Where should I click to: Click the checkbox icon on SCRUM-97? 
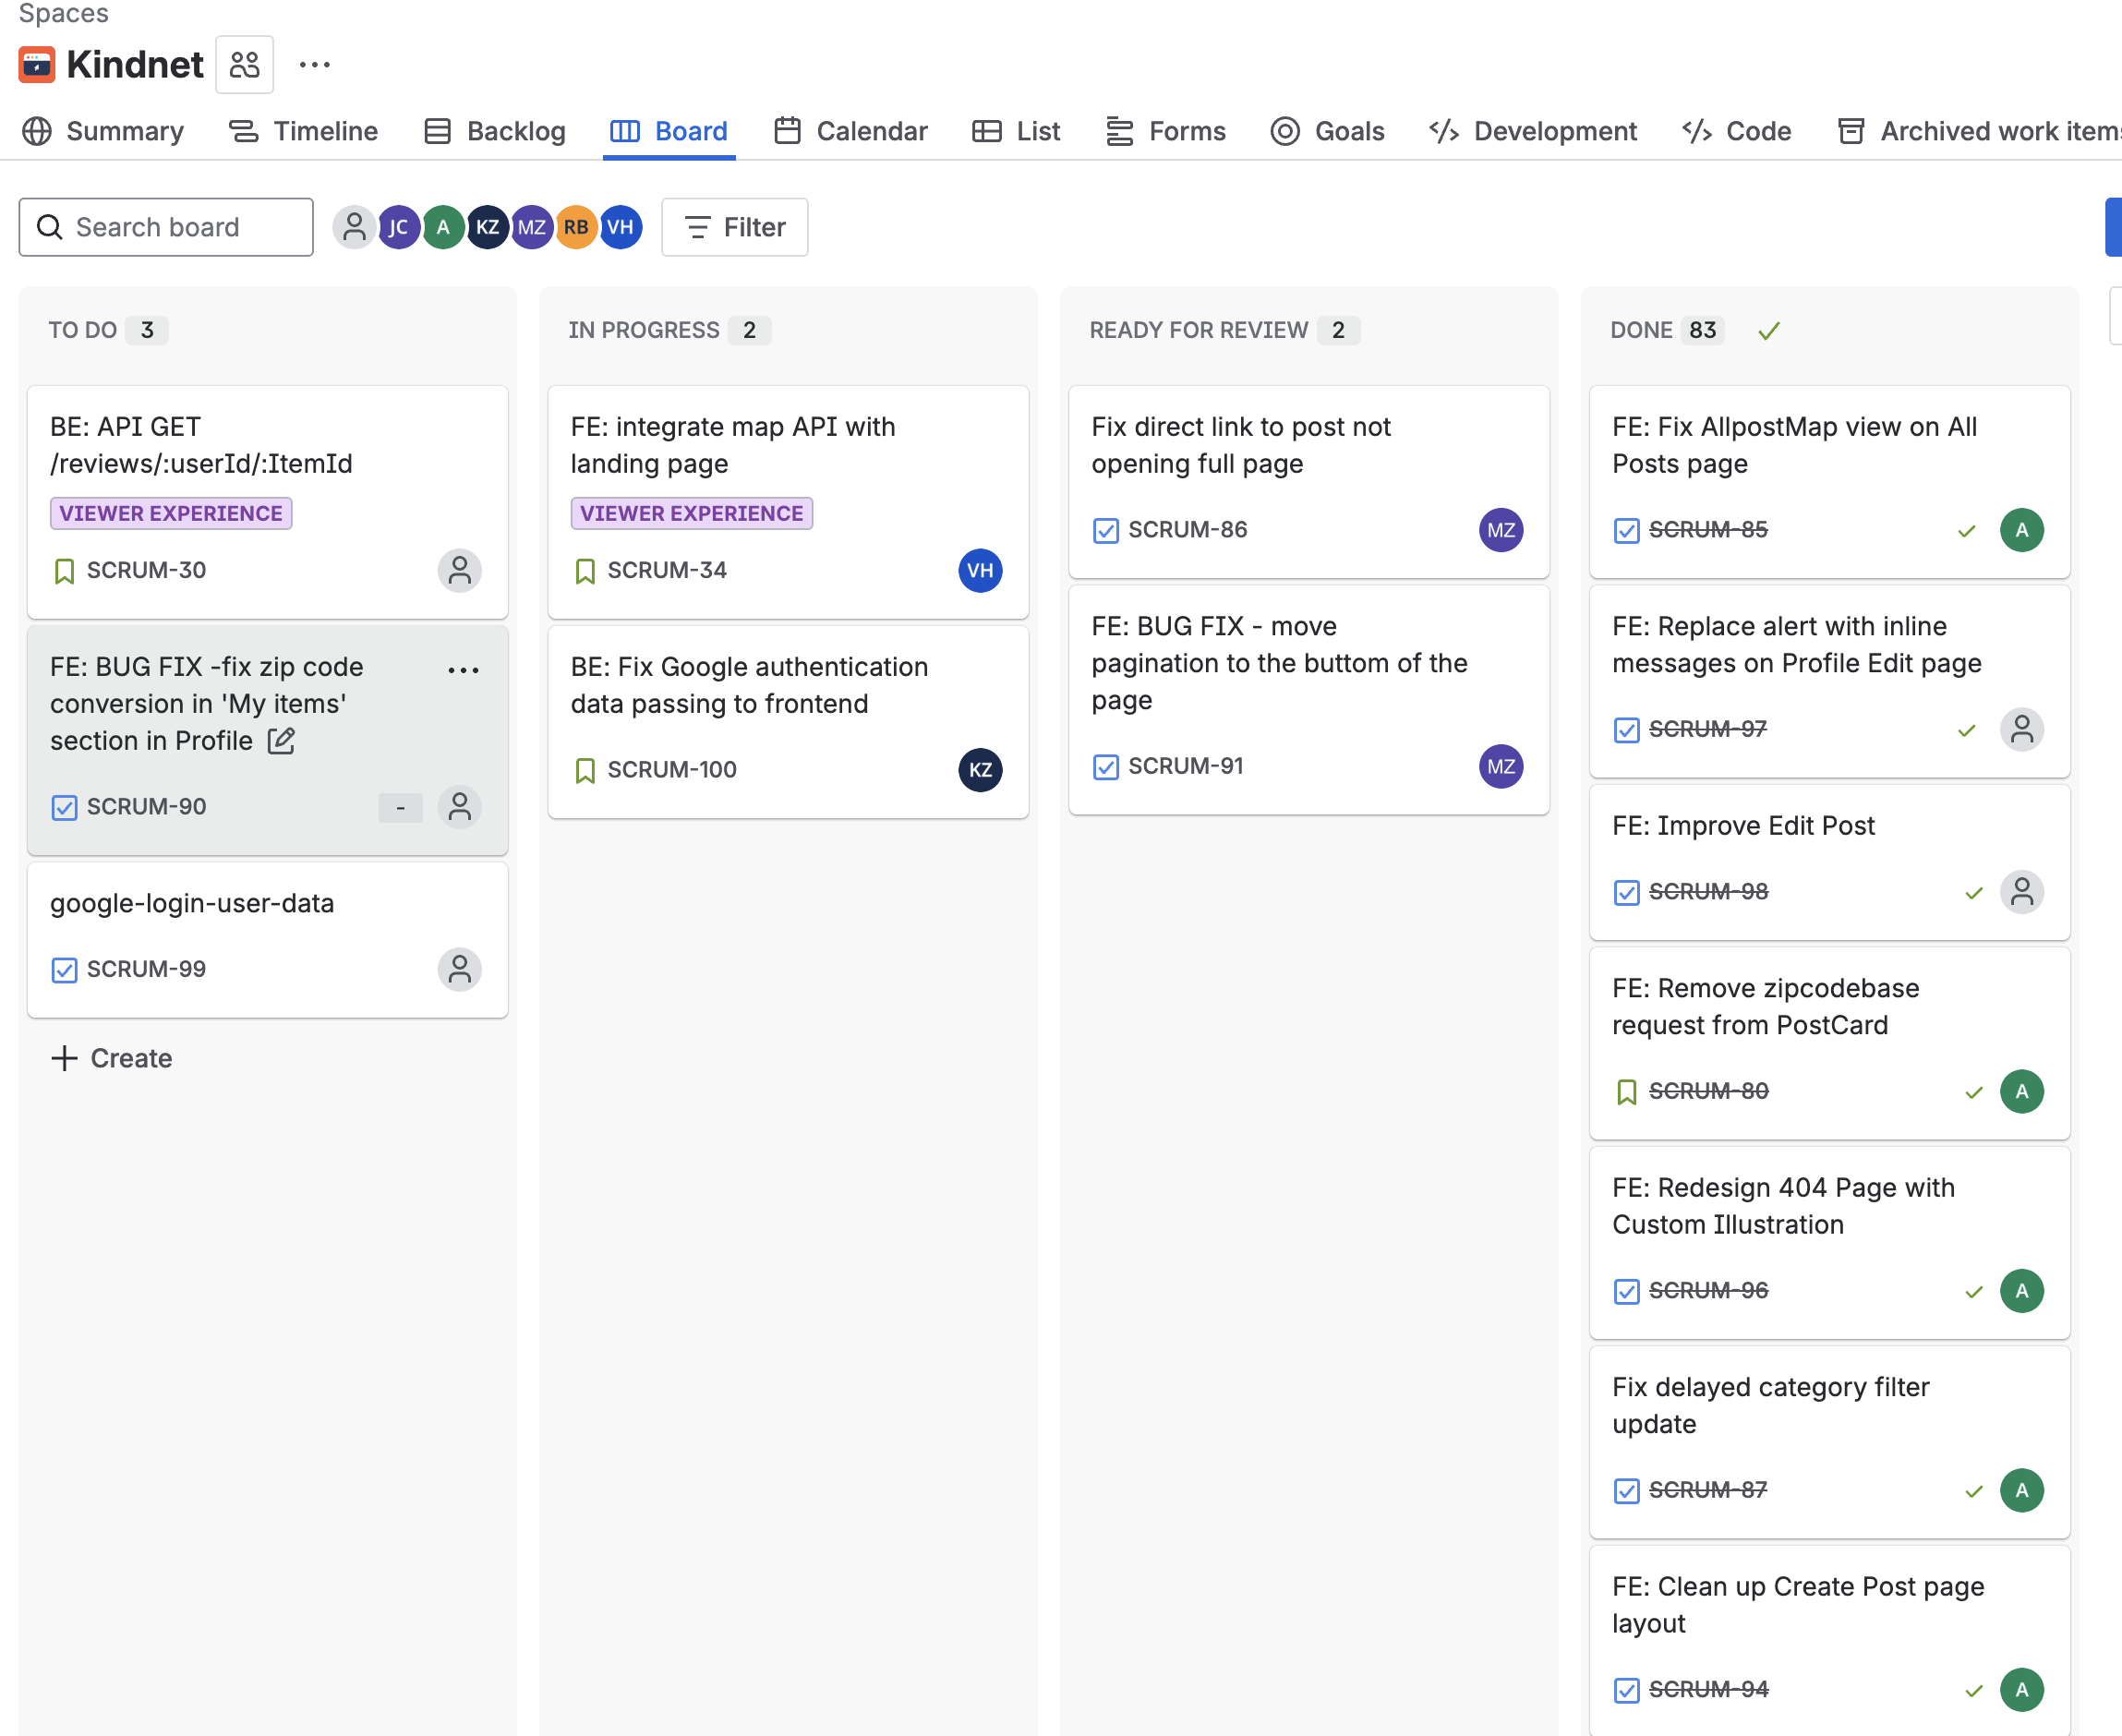(1626, 730)
